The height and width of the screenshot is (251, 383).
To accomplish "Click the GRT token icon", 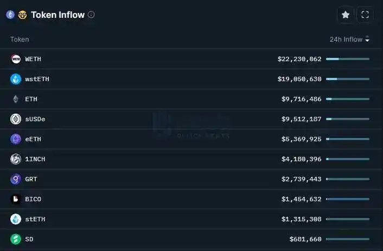I will point(16,179).
